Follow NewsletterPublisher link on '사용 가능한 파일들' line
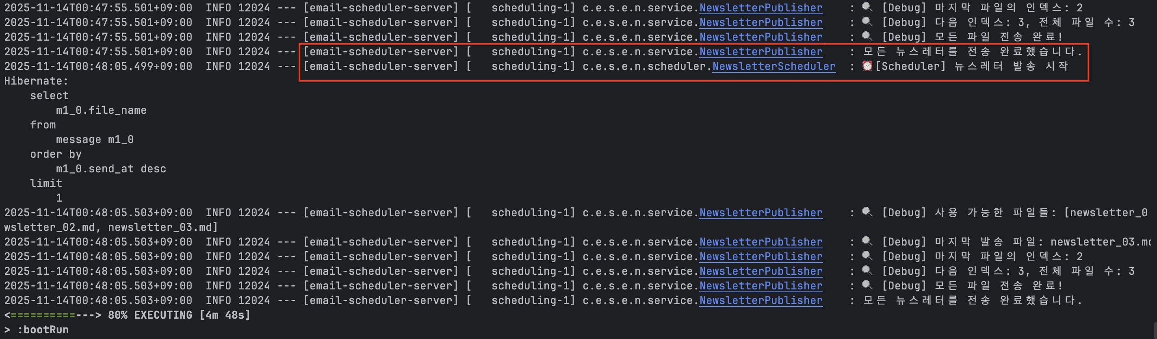The width and height of the screenshot is (1157, 339). coord(760,213)
